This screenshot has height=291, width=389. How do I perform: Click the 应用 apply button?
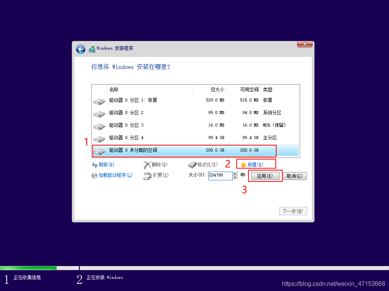265,175
